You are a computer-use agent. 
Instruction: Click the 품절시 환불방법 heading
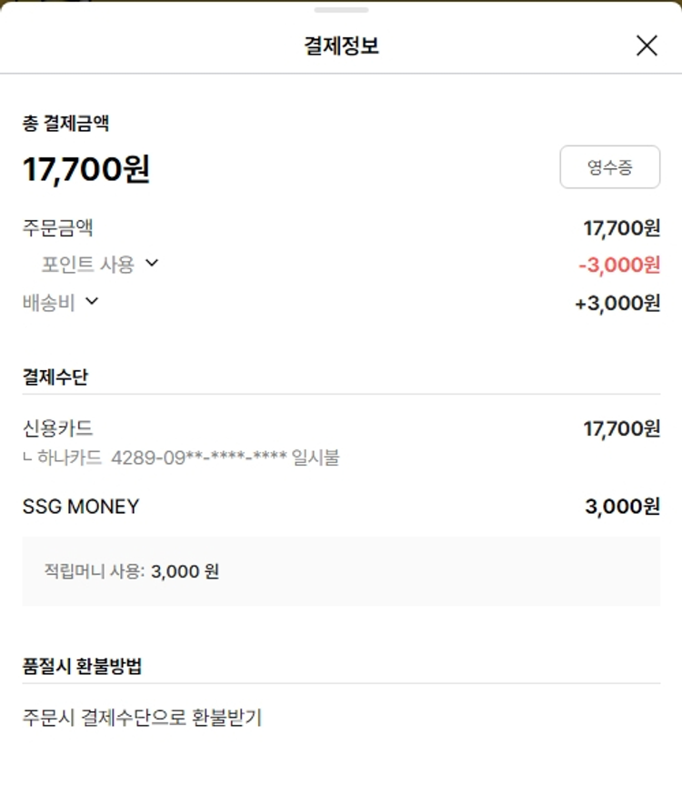pos(82,666)
